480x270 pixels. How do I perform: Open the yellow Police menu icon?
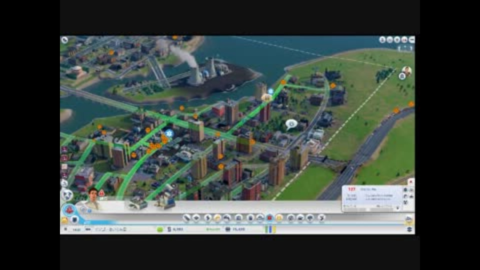(x=279, y=218)
